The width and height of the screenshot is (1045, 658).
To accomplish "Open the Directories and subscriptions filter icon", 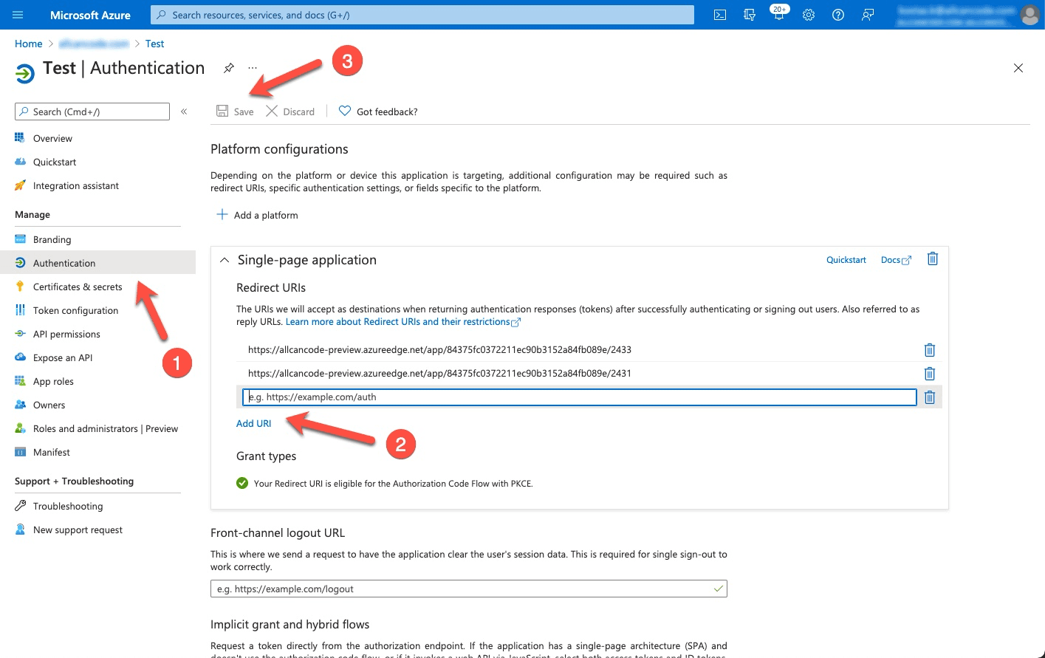I will [750, 15].
